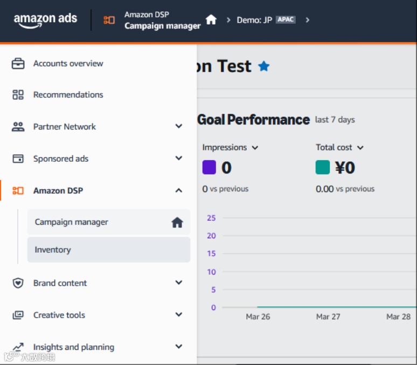Click the Brand content shield icon
Screen dimensions: 417x365
(18, 283)
